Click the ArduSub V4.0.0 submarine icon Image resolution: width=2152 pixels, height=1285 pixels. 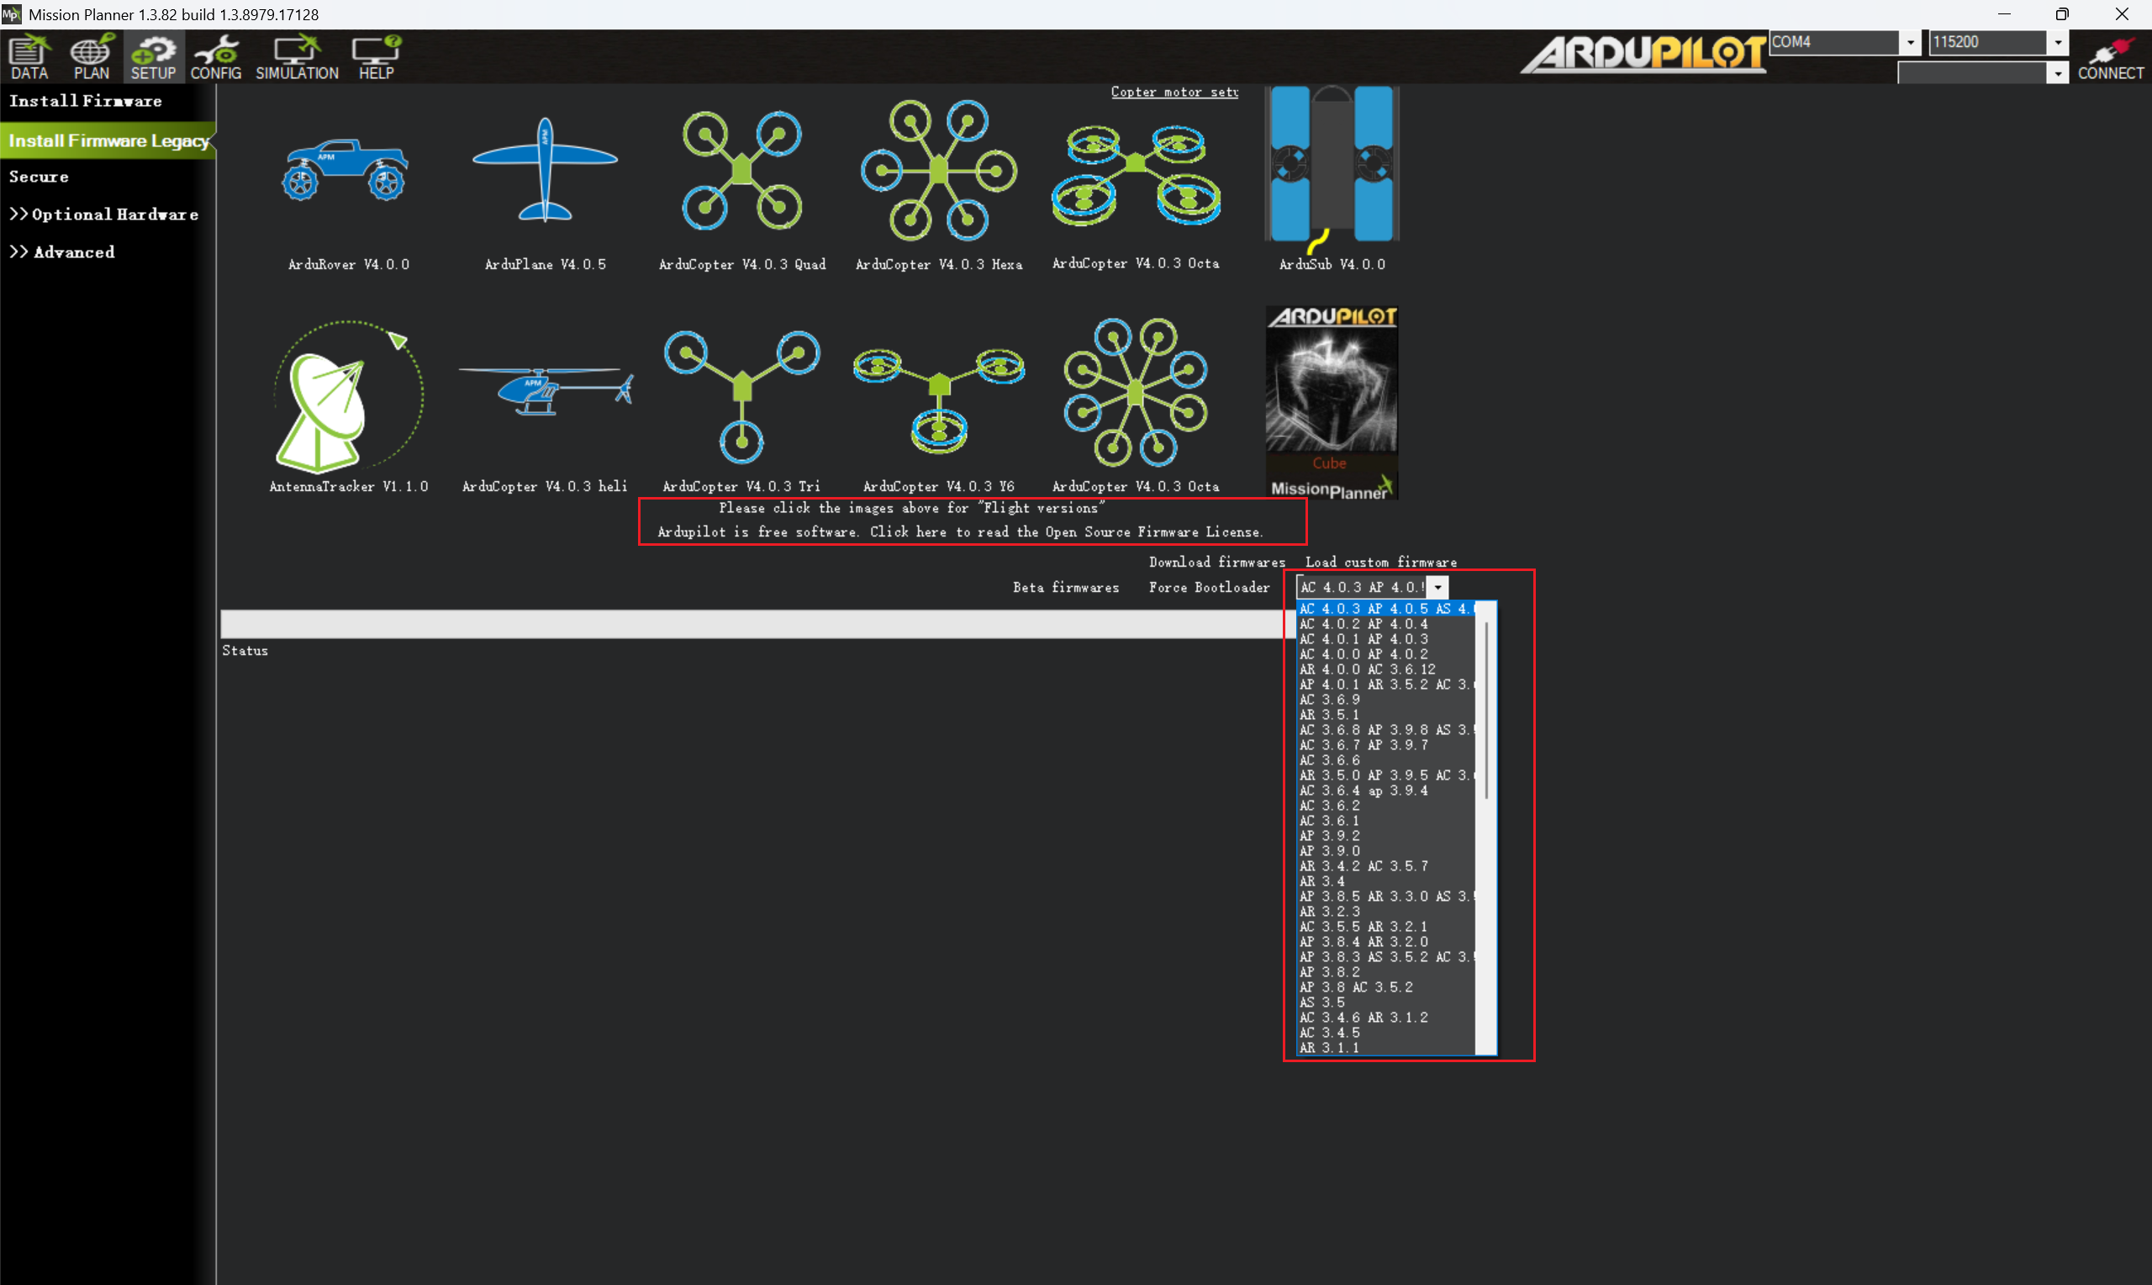tap(1332, 165)
